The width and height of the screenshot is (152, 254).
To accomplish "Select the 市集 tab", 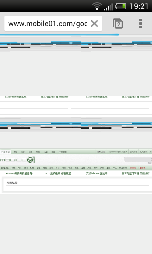I will 23,152.
